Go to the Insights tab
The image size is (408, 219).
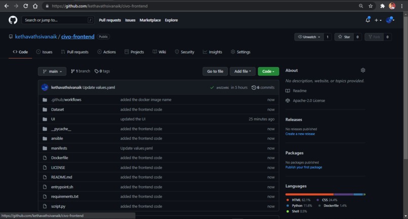[213, 52]
